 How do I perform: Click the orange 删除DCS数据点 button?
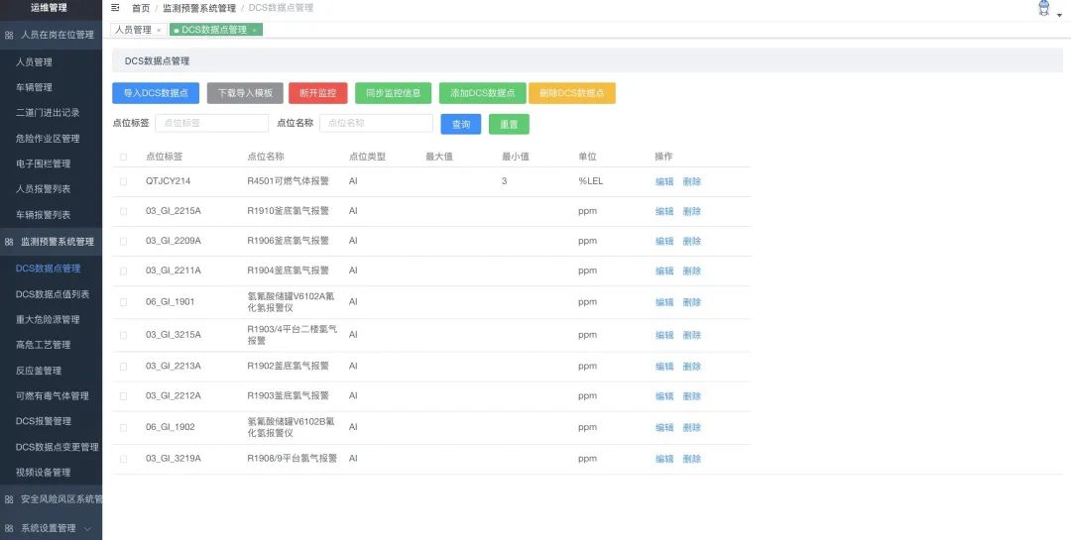pyautogui.click(x=572, y=93)
